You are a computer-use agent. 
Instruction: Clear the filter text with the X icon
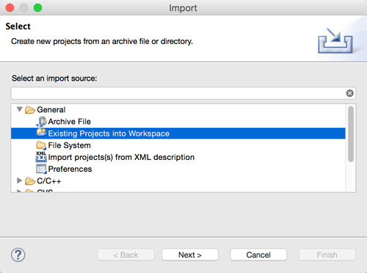[349, 93]
